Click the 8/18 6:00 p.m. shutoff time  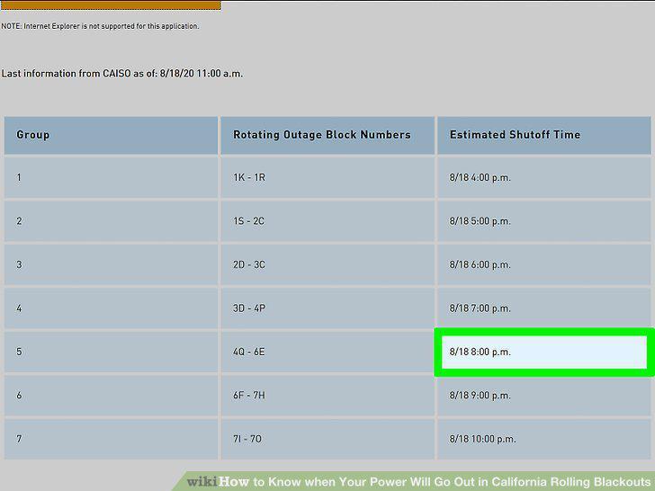(544, 264)
